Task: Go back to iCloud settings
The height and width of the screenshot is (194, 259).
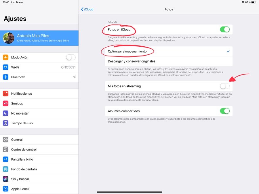Action: [x=87, y=9]
